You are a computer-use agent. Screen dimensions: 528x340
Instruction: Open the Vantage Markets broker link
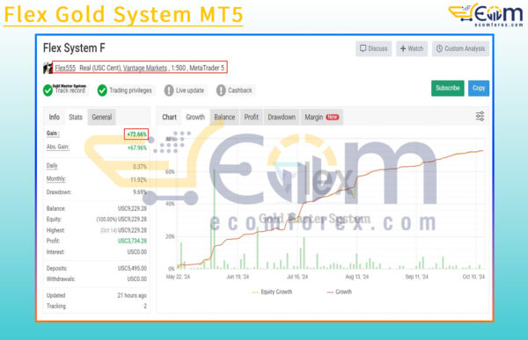pos(145,68)
